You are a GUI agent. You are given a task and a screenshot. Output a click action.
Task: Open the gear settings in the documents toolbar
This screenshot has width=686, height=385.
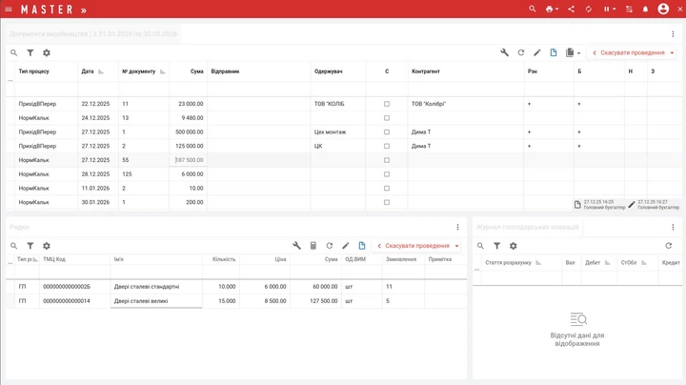coord(47,53)
